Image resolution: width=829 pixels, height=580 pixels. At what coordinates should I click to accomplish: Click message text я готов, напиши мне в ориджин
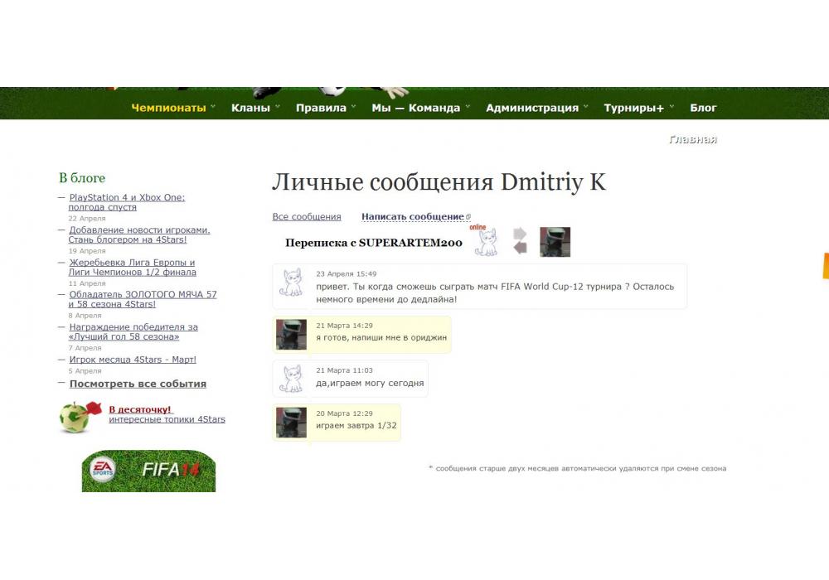pos(381,337)
